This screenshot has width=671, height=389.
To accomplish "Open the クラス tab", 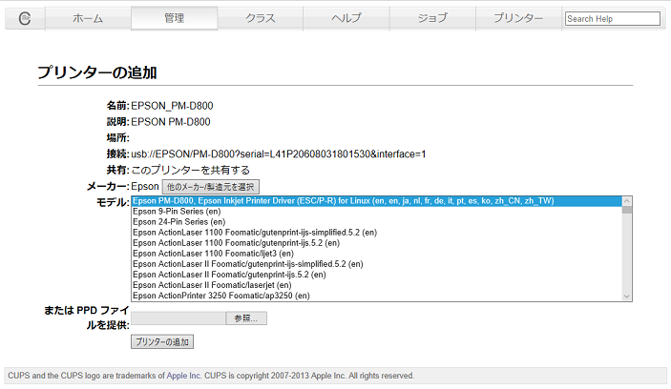I will [x=261, y=18].
